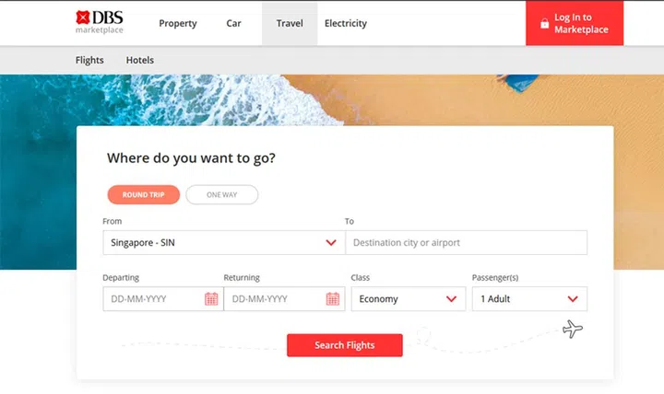Image resolution: width=664 pixels, height=394 pixels.
Task: Switch to the Flights tab
Action: click(x=89, y=61)
